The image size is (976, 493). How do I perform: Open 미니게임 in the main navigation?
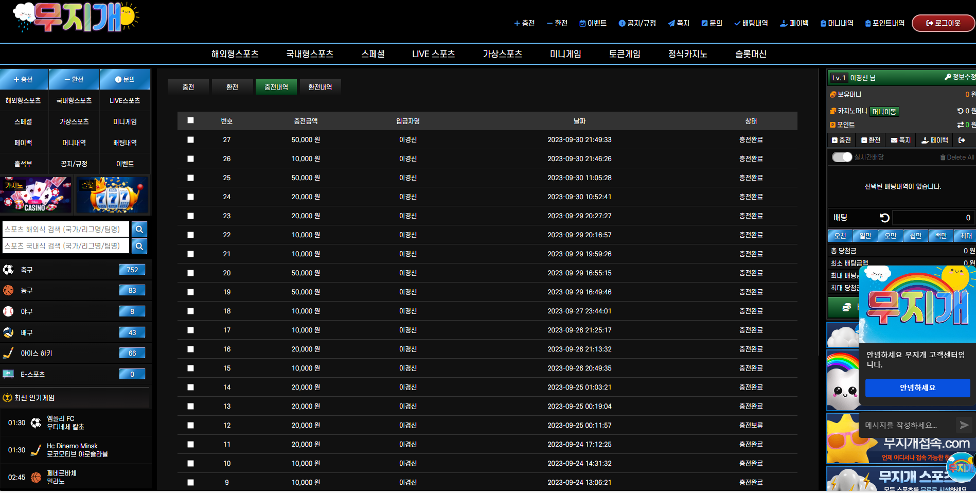[x=565, y=54]
